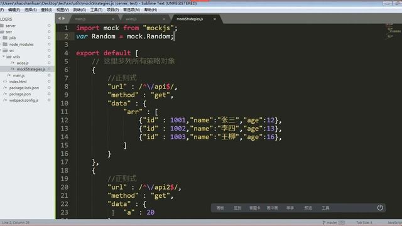
Task: Switch to the axios.js tab
Action: tap(144, 19)
